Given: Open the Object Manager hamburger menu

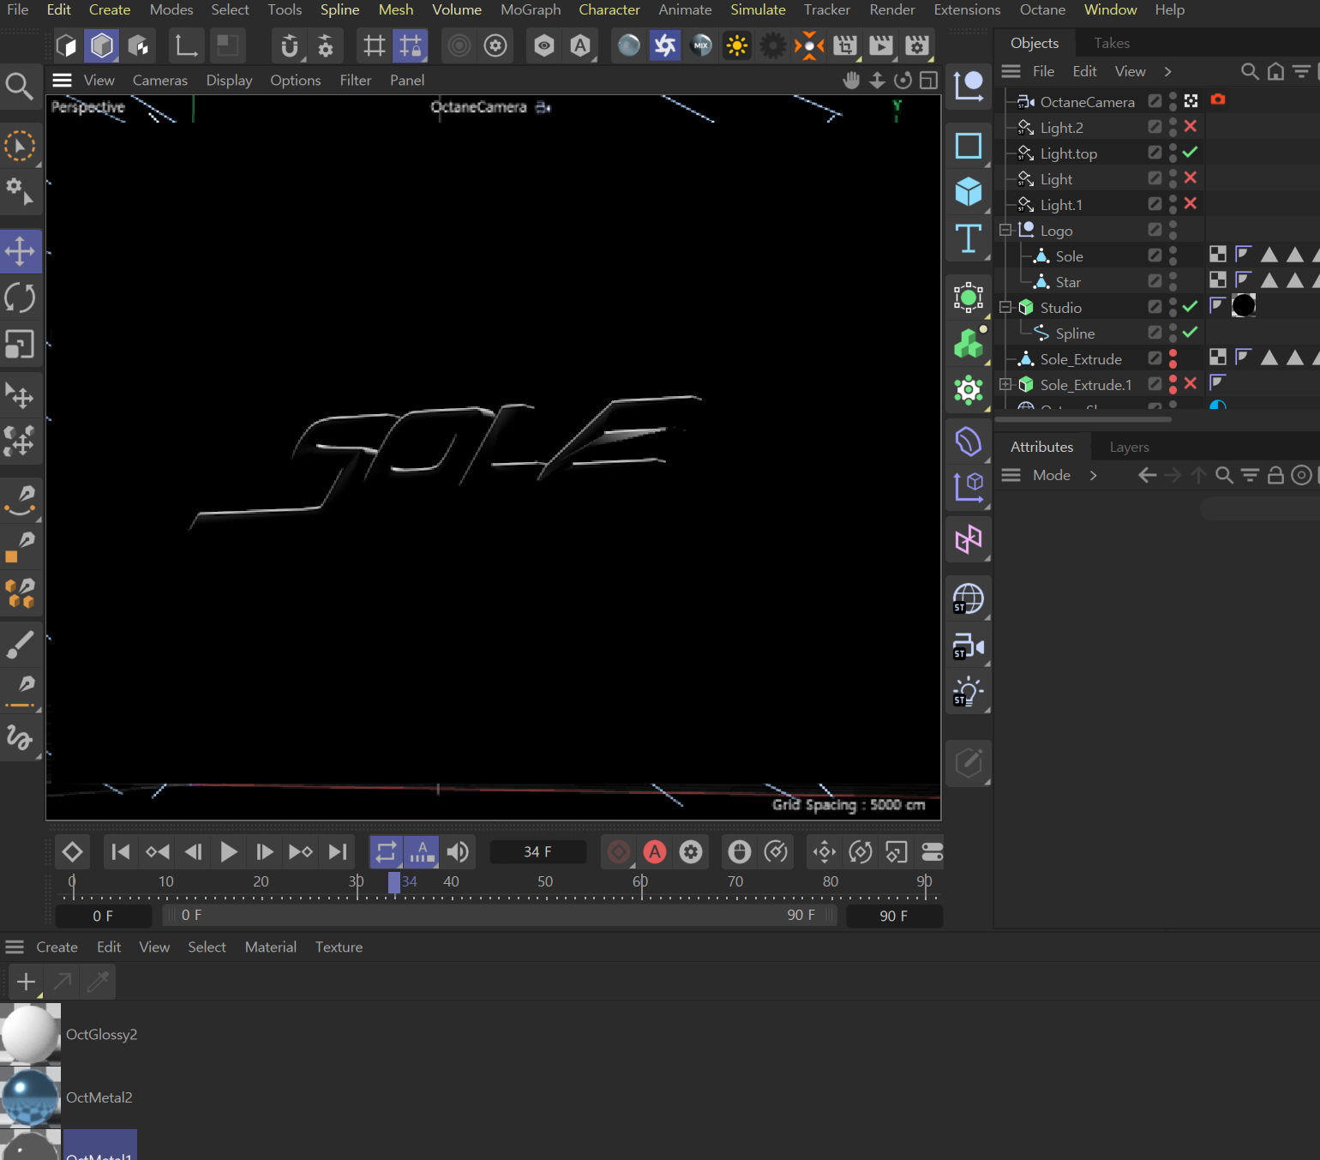Looking at the screenshot, I should pos(1011,71).
